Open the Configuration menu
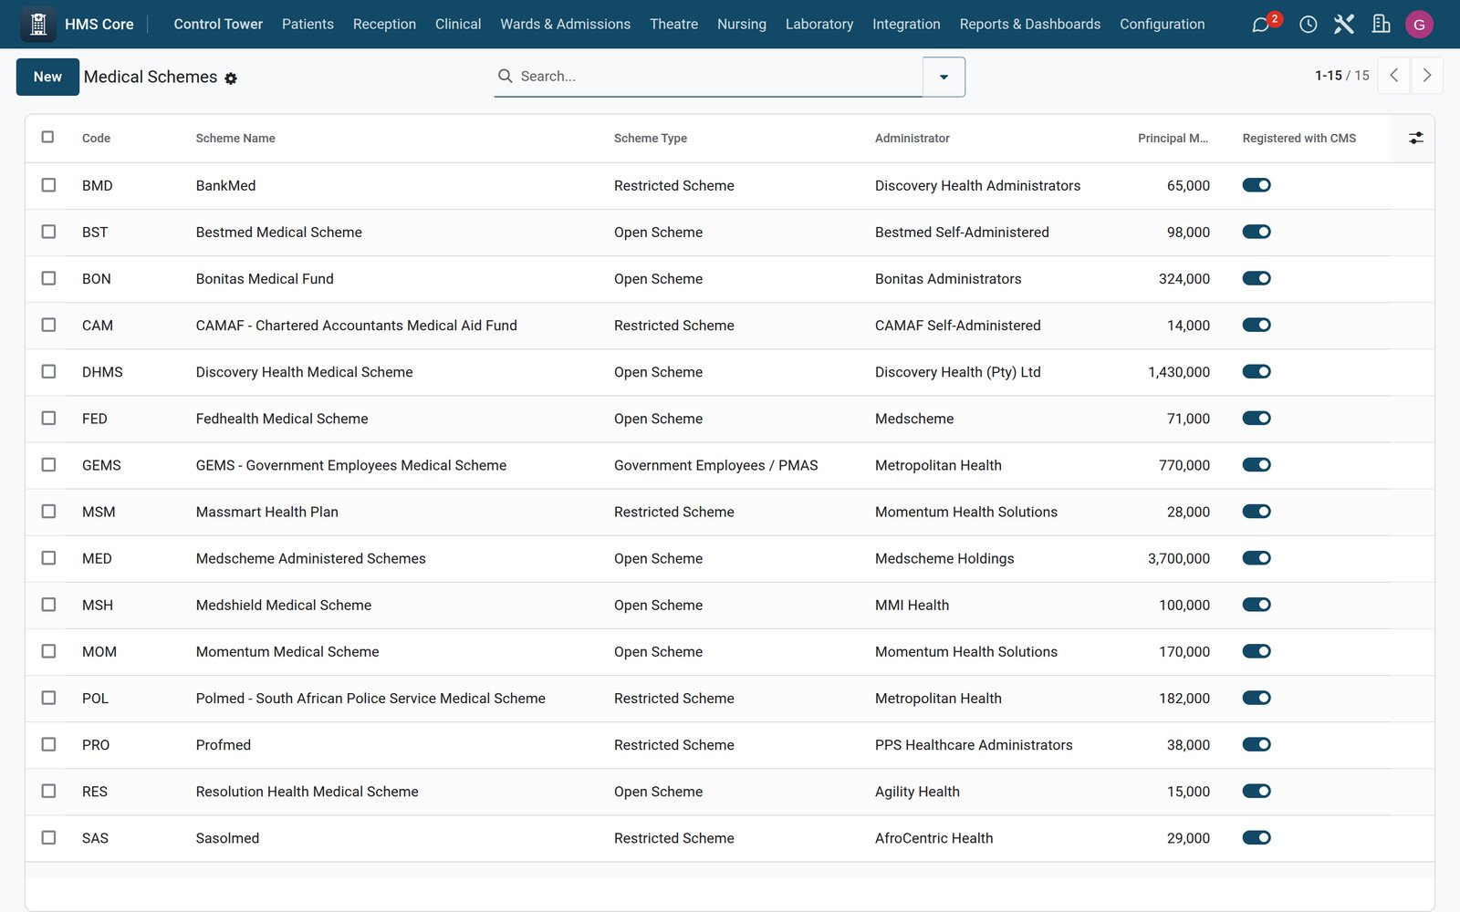1460x912 pixels. (1162, 25)
